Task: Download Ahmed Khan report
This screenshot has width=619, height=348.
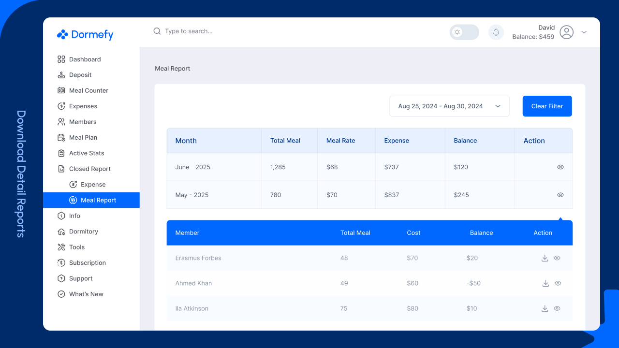Action: pos(545,283)
